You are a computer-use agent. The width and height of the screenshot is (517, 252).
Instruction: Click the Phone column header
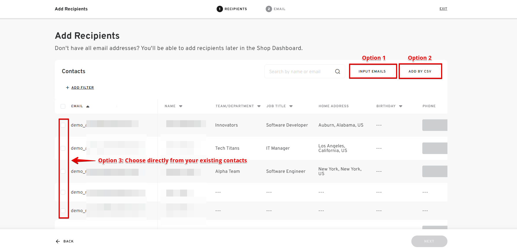(x=429, y=106)
